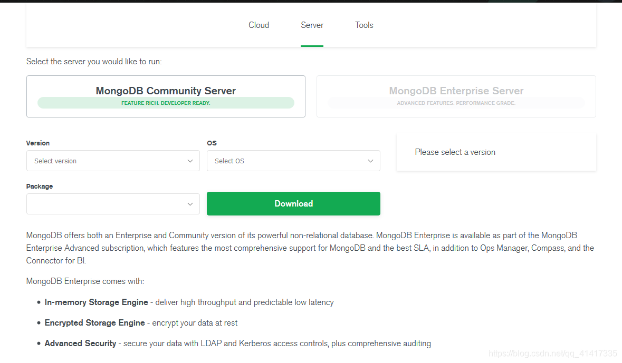Open the Select version dropdown

[113, 161]
